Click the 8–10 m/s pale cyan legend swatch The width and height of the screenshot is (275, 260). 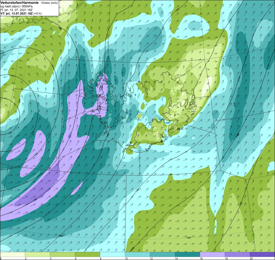[112, 255]
